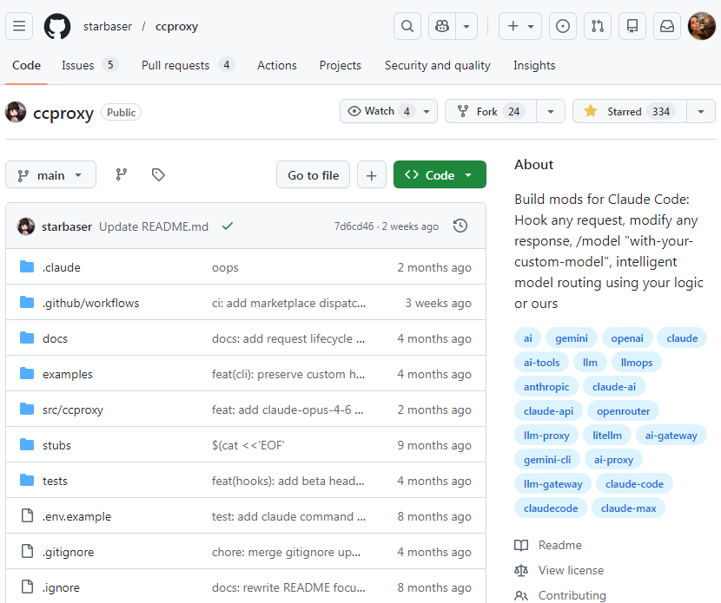This screenshot has width=721, height=603.
Task: Open the .gitignore file
Action: point(68,552)
